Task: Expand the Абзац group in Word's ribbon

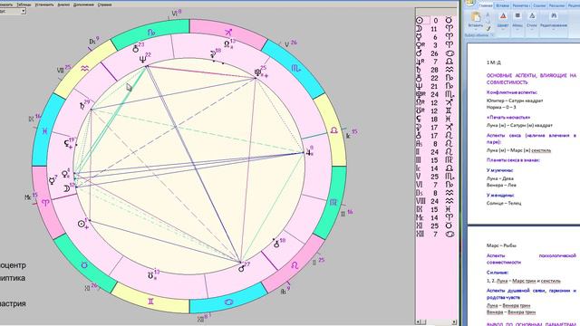Action: coord(517,20)
